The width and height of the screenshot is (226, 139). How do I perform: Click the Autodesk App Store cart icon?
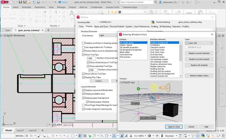(x=183, y=2)
